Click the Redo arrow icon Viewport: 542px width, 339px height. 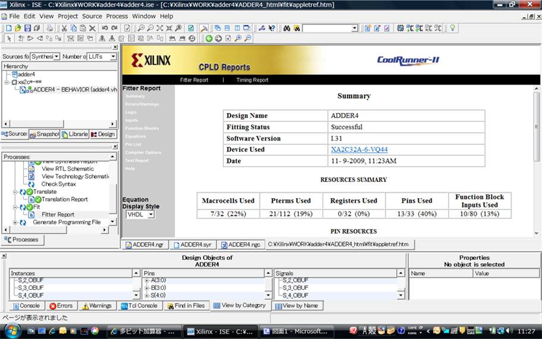click(x=114, y=29)
